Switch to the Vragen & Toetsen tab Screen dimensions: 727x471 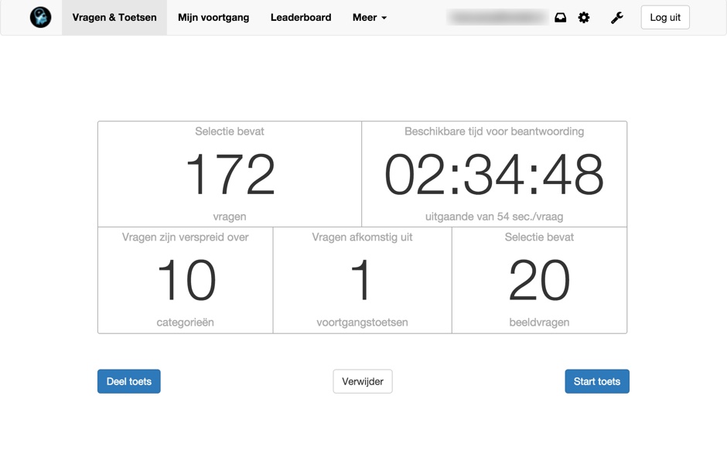(114, 18)
